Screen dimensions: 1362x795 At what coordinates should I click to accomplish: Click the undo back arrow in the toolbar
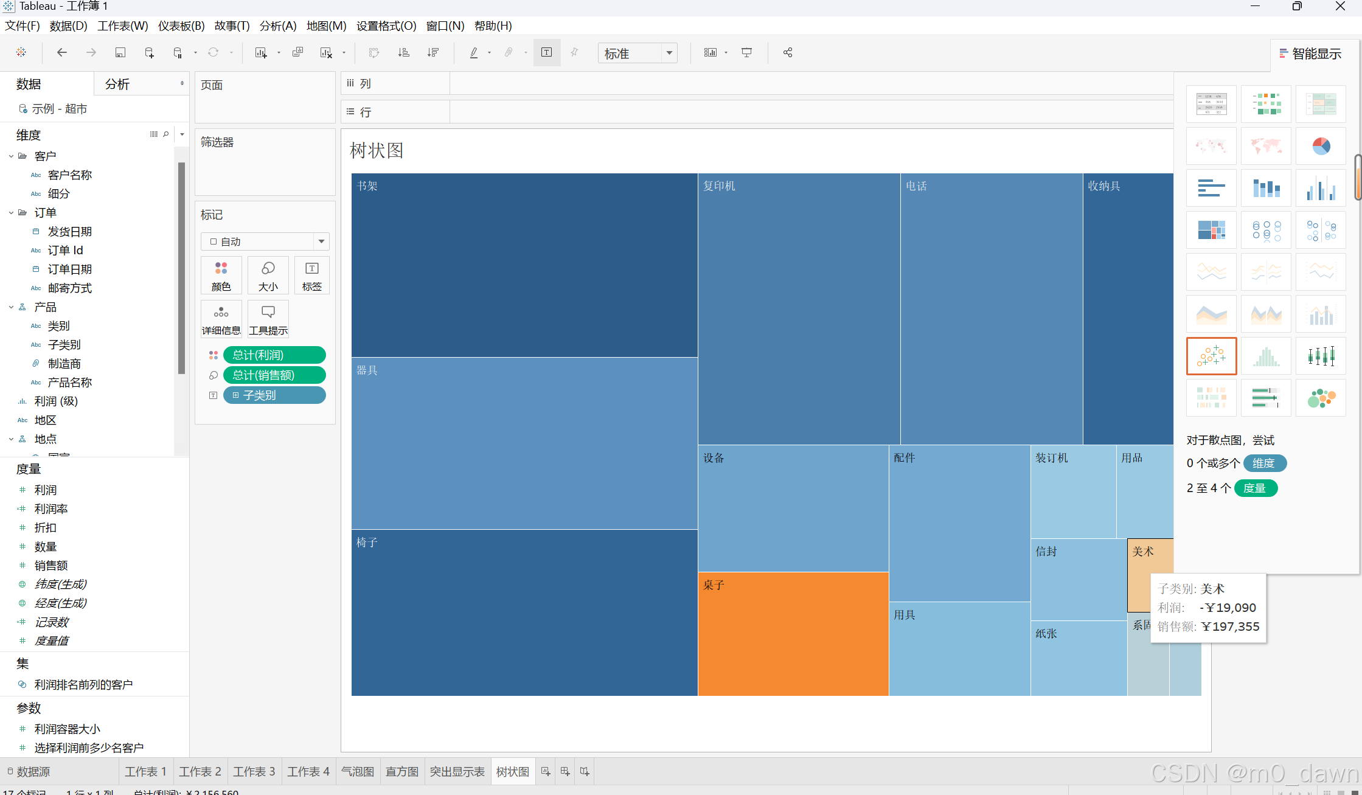tap(61, 53)
